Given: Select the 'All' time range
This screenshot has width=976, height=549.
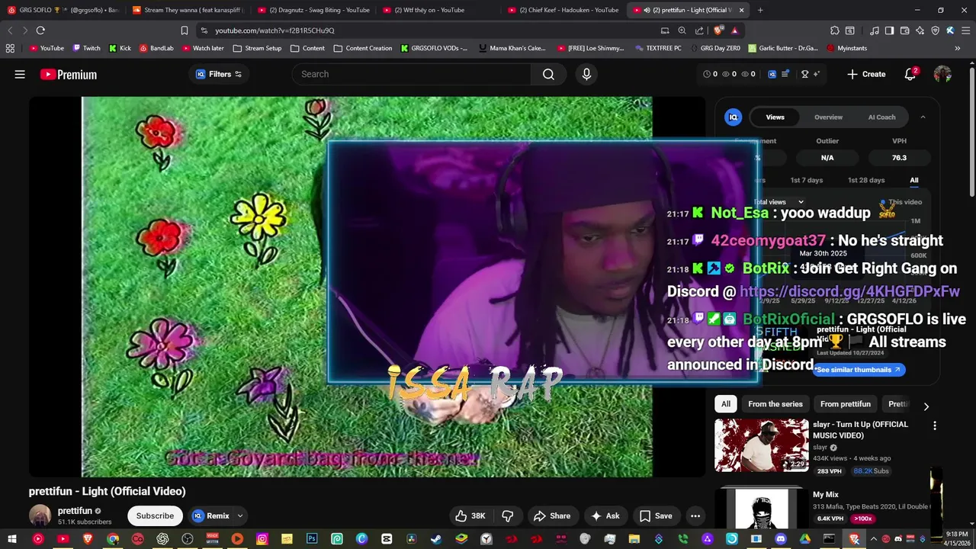Looking at the screenshot, I should pyautogui.click(x=913, y=180).
